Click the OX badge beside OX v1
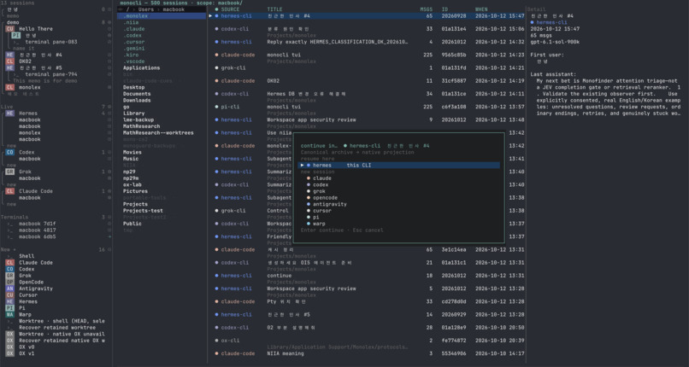The height and width of the screenshot is (367, 689). (x=9, y=353)
